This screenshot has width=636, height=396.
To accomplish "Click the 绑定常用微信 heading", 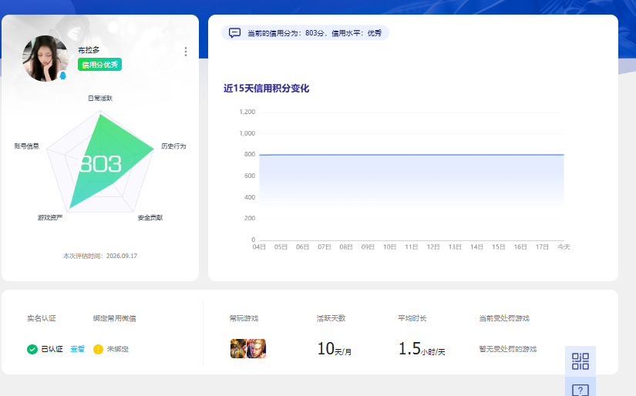I will [114, 318].
